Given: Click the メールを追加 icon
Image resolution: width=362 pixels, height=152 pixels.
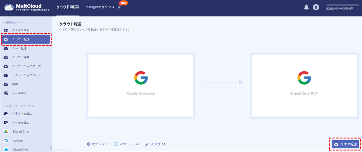Looking at the screenshot, I should [6, 123].
